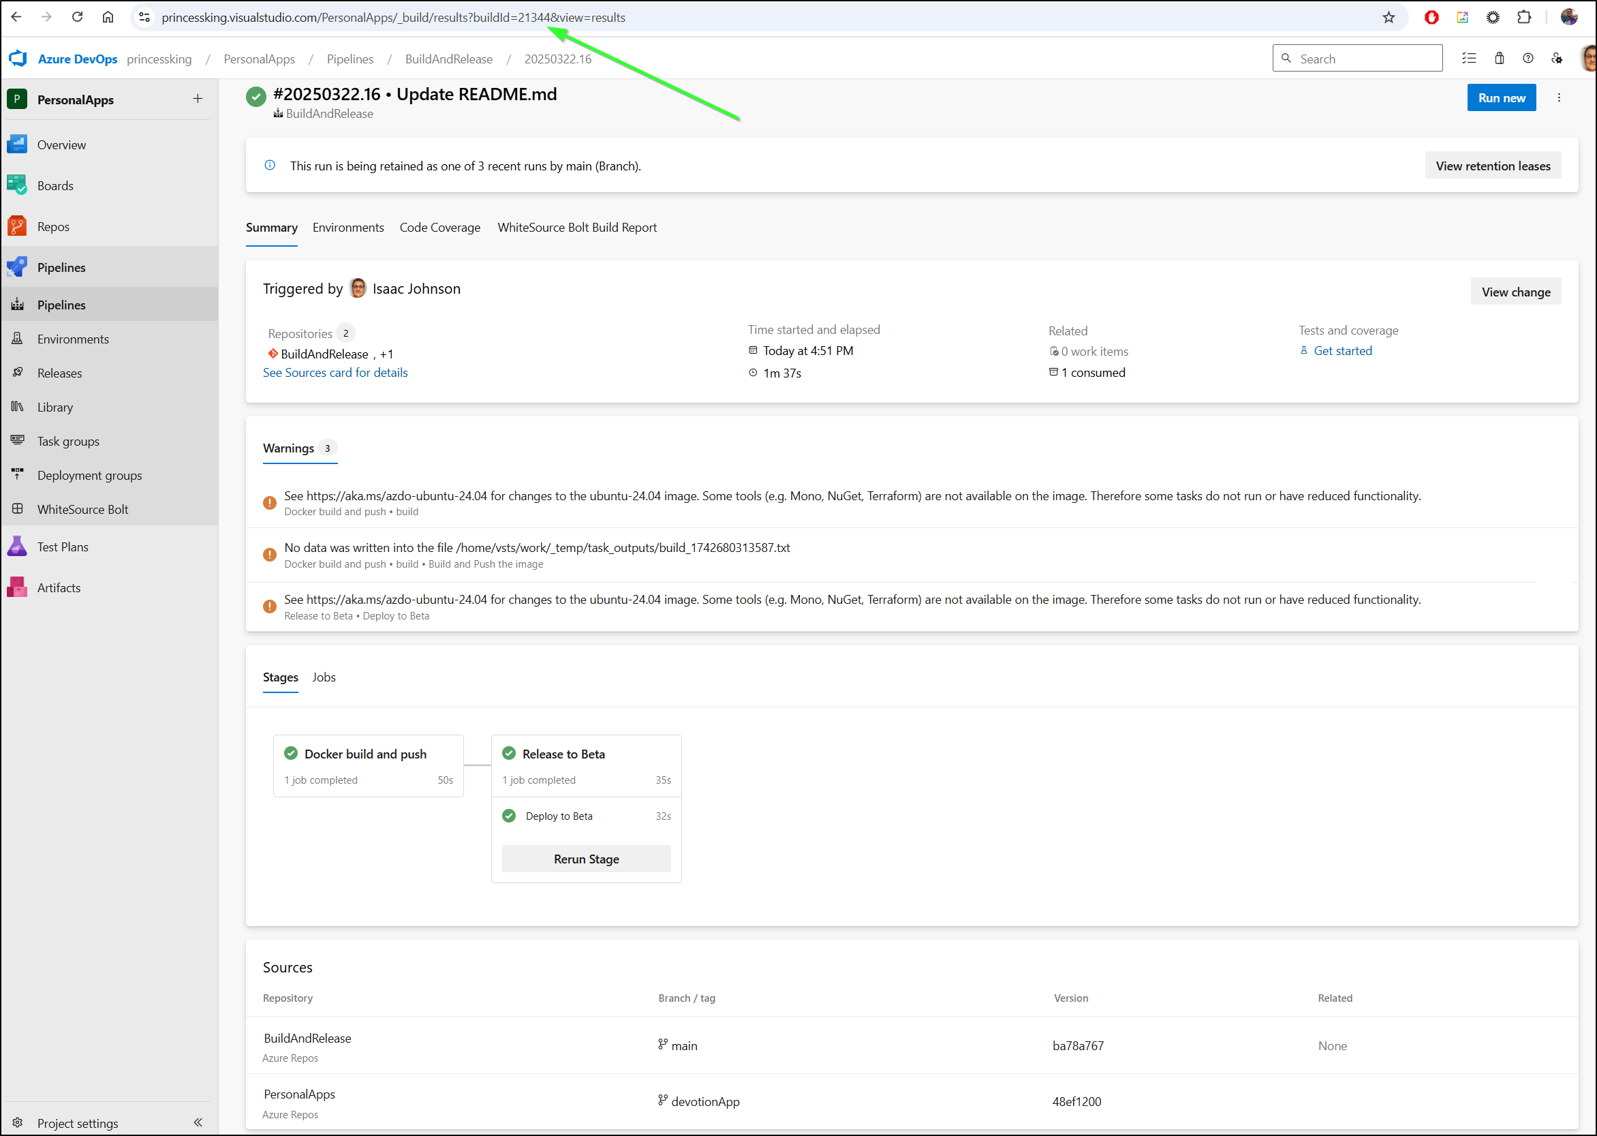Click Rerun Stage button

point(586,859)
